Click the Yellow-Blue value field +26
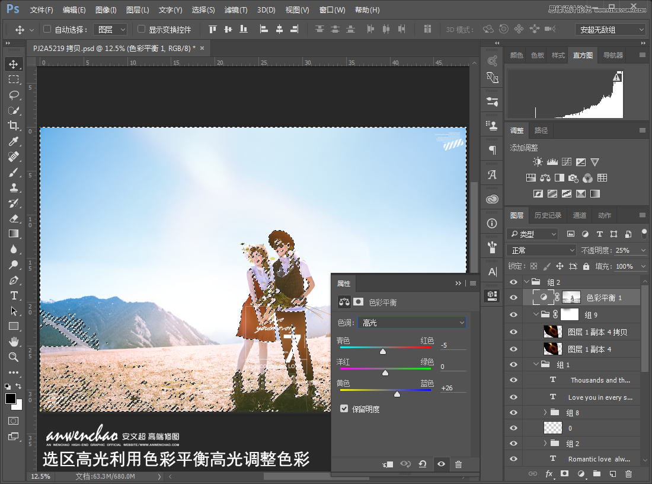 pyautogui.click(x=453, y=388)
